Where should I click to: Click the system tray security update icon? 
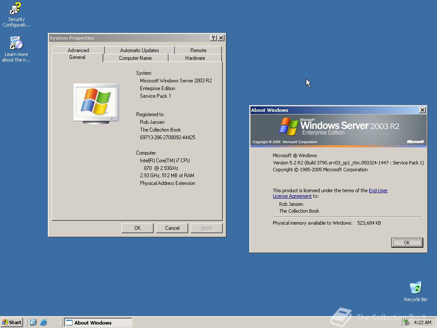(407, 322)
